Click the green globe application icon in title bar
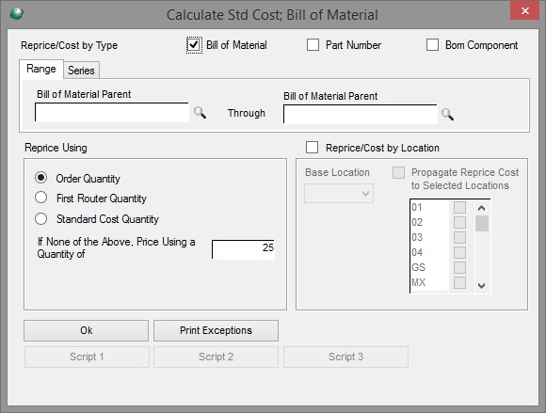This screenshot has width=546, height=413. pyautogui.click(x=16, y=13)
